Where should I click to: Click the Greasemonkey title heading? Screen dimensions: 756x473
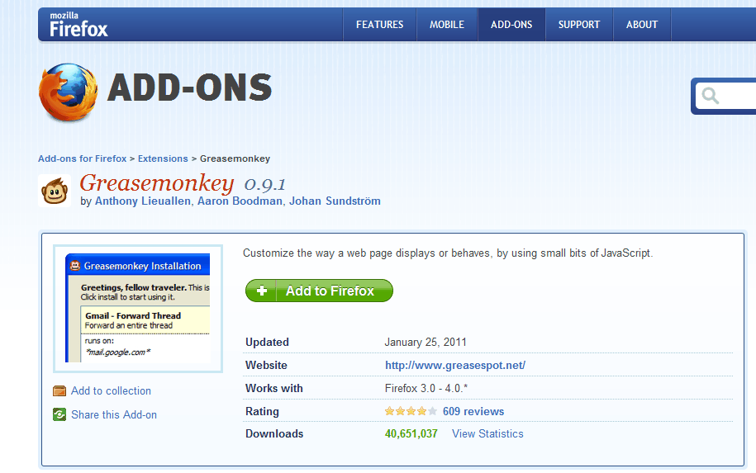157,182
